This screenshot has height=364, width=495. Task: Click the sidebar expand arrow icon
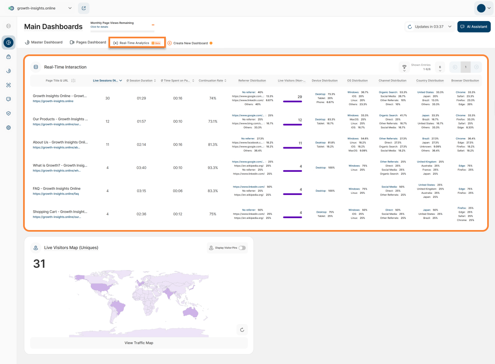(x=8, y=26)
